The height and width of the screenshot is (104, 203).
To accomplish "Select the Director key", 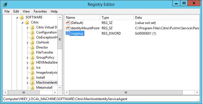I will [x=42, y=47].
